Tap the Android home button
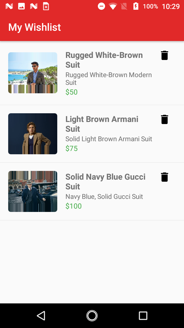 point(92,315)
